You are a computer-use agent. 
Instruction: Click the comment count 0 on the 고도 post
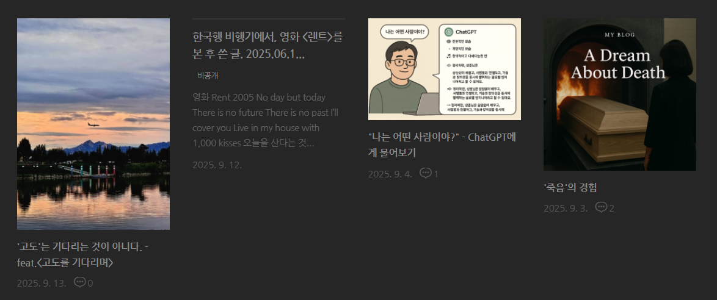[x=90, y=283]
